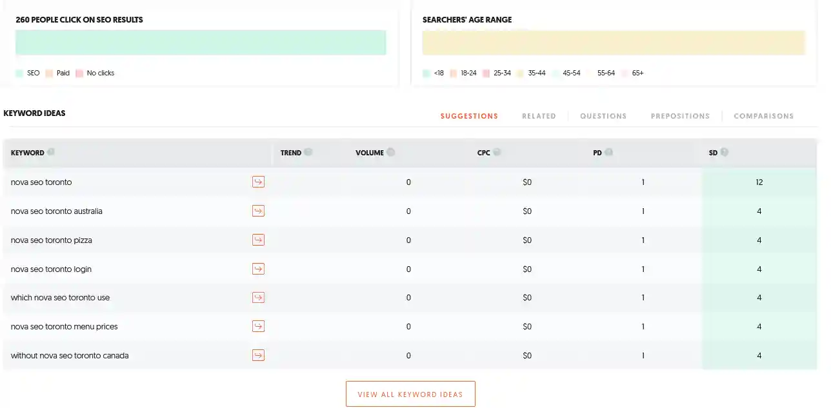Image resolution: width=831 pixels, height=408 pixels.
Task: Open arrow icon for nova seo toronto login
Action: (x=258, y=269)
